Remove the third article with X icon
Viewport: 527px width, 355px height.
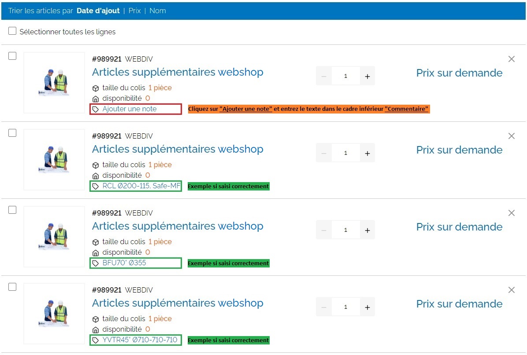pos(511,213)
